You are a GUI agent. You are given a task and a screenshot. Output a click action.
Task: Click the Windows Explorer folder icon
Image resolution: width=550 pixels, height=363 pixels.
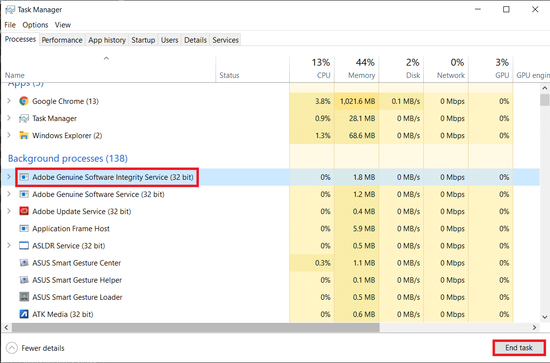(x=24, y=136)
